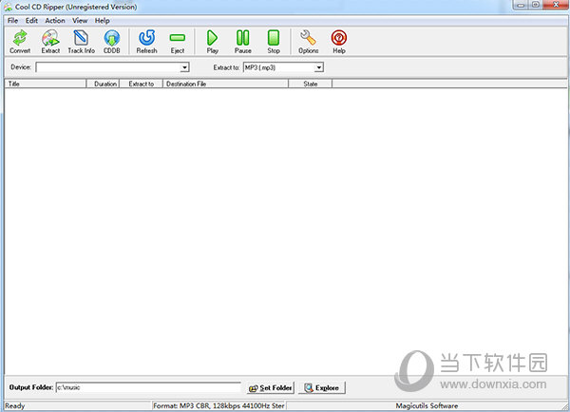Click the app icon in title bar

point(8,7)
